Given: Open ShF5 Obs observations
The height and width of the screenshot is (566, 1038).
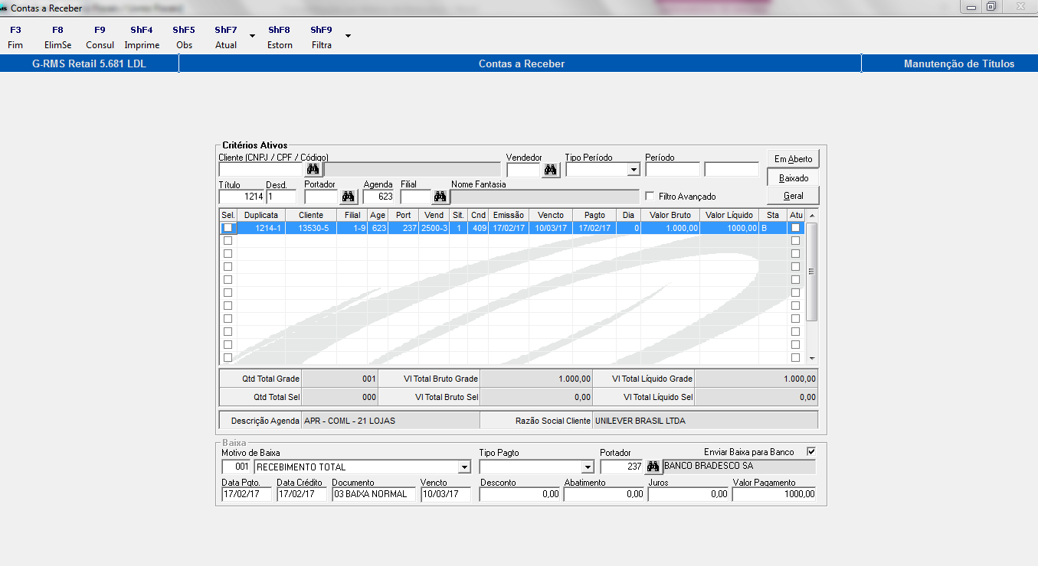Looking at the screenshot, I should click(x=184, y=37).
